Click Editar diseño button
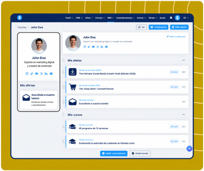 [x=179, y=27]
